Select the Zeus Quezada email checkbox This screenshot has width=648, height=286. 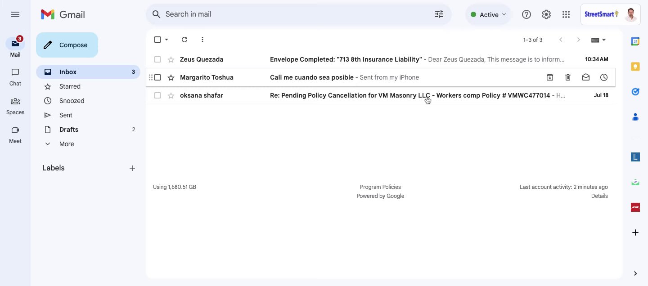(x=157, y=59)
